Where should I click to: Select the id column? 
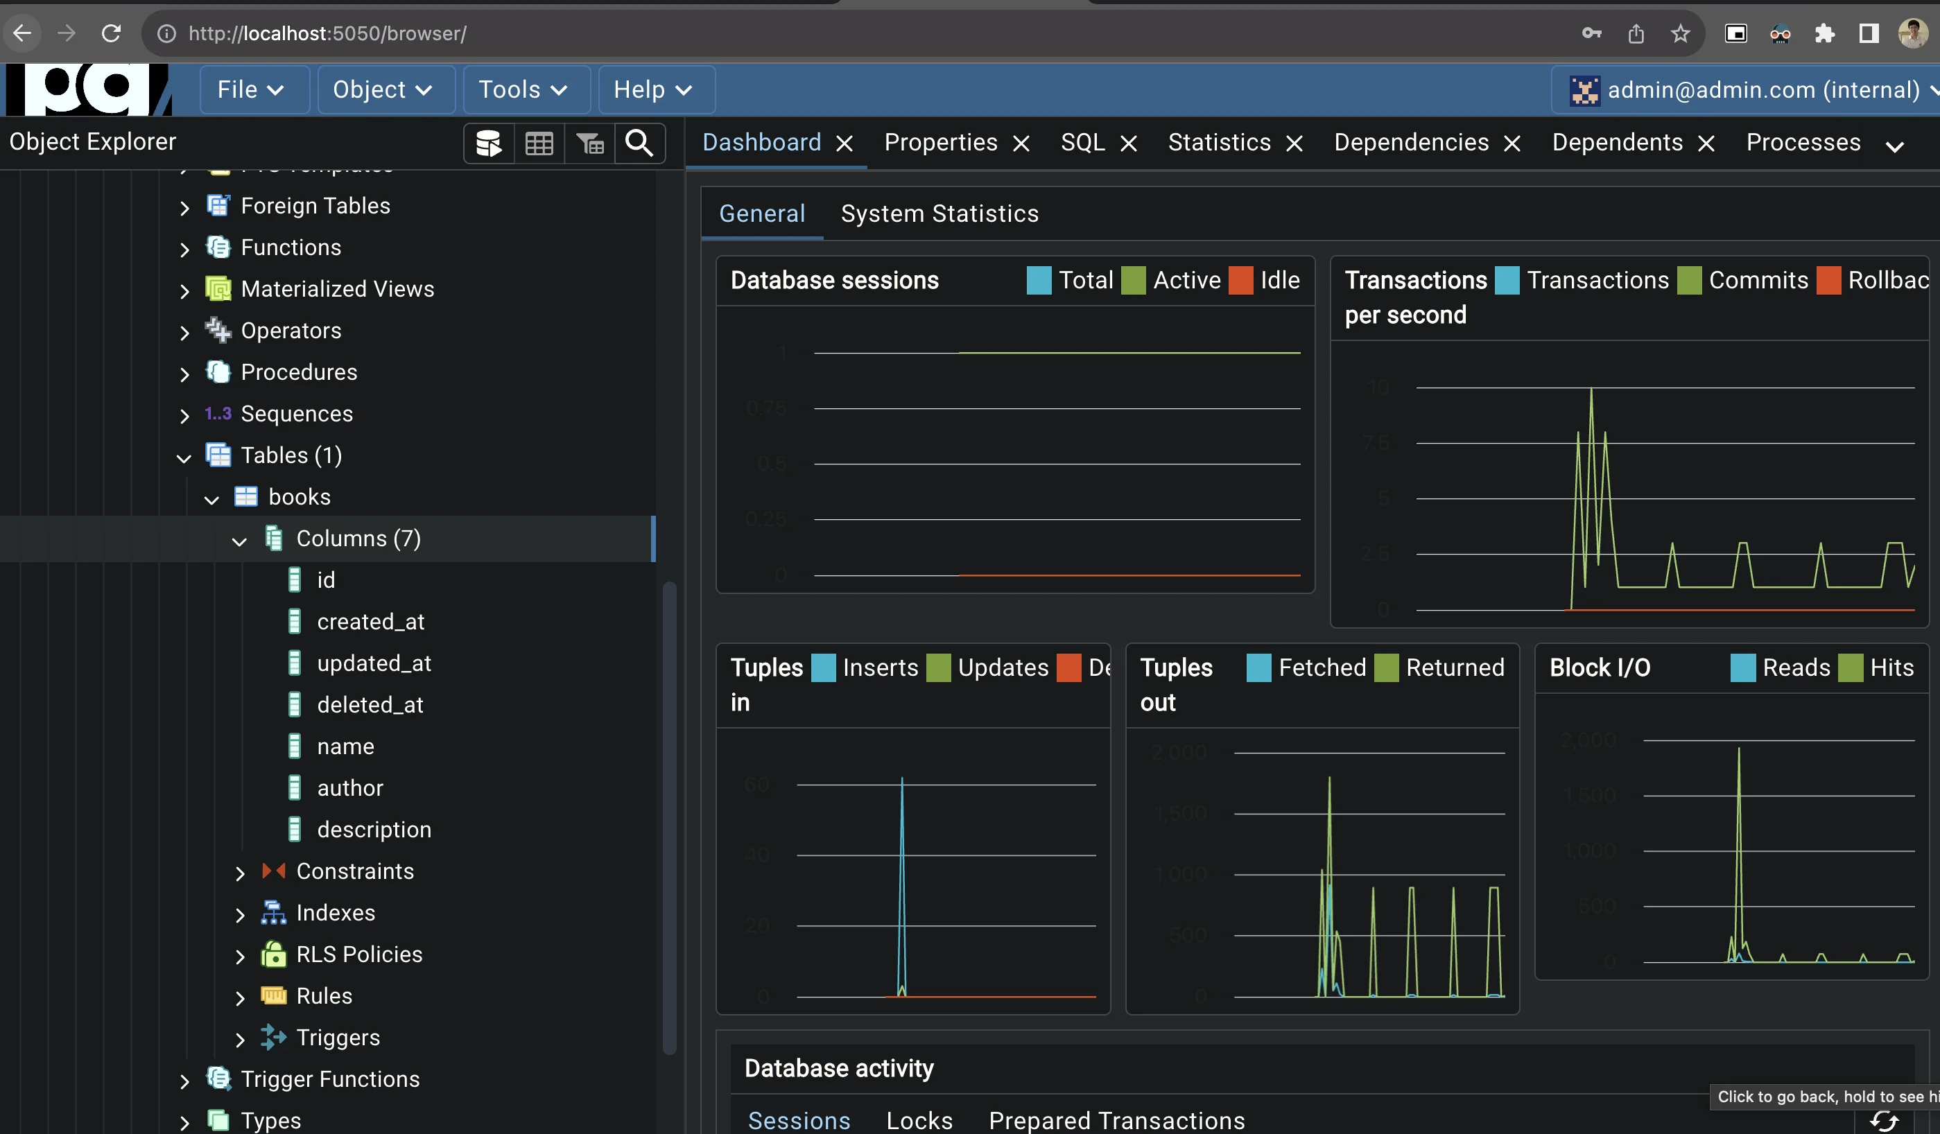[x=326, y=579]
